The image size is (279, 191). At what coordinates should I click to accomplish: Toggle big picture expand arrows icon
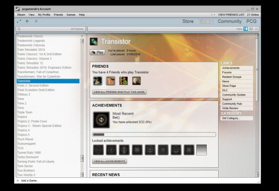pyautogui.click(x=19, y=21)
